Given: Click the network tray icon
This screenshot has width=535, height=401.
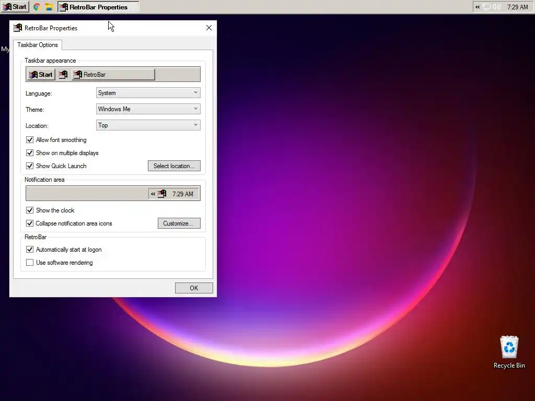Looking at the screenshot, I should click(486, 7).
